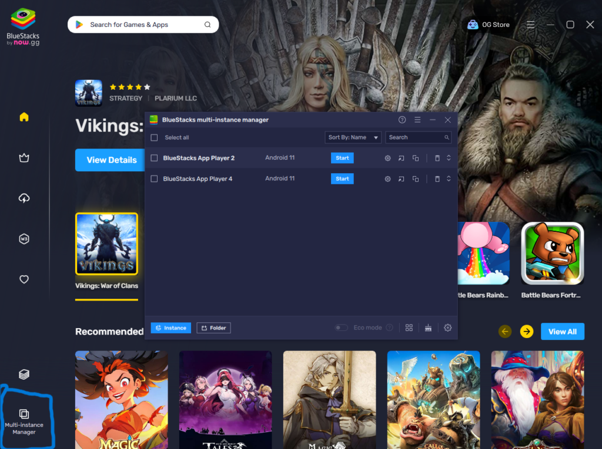This screenshot has width=602, height=449.
Task: Go to next recommended games with right arrow
Action: pyautogui.click(x=527, y=331)
